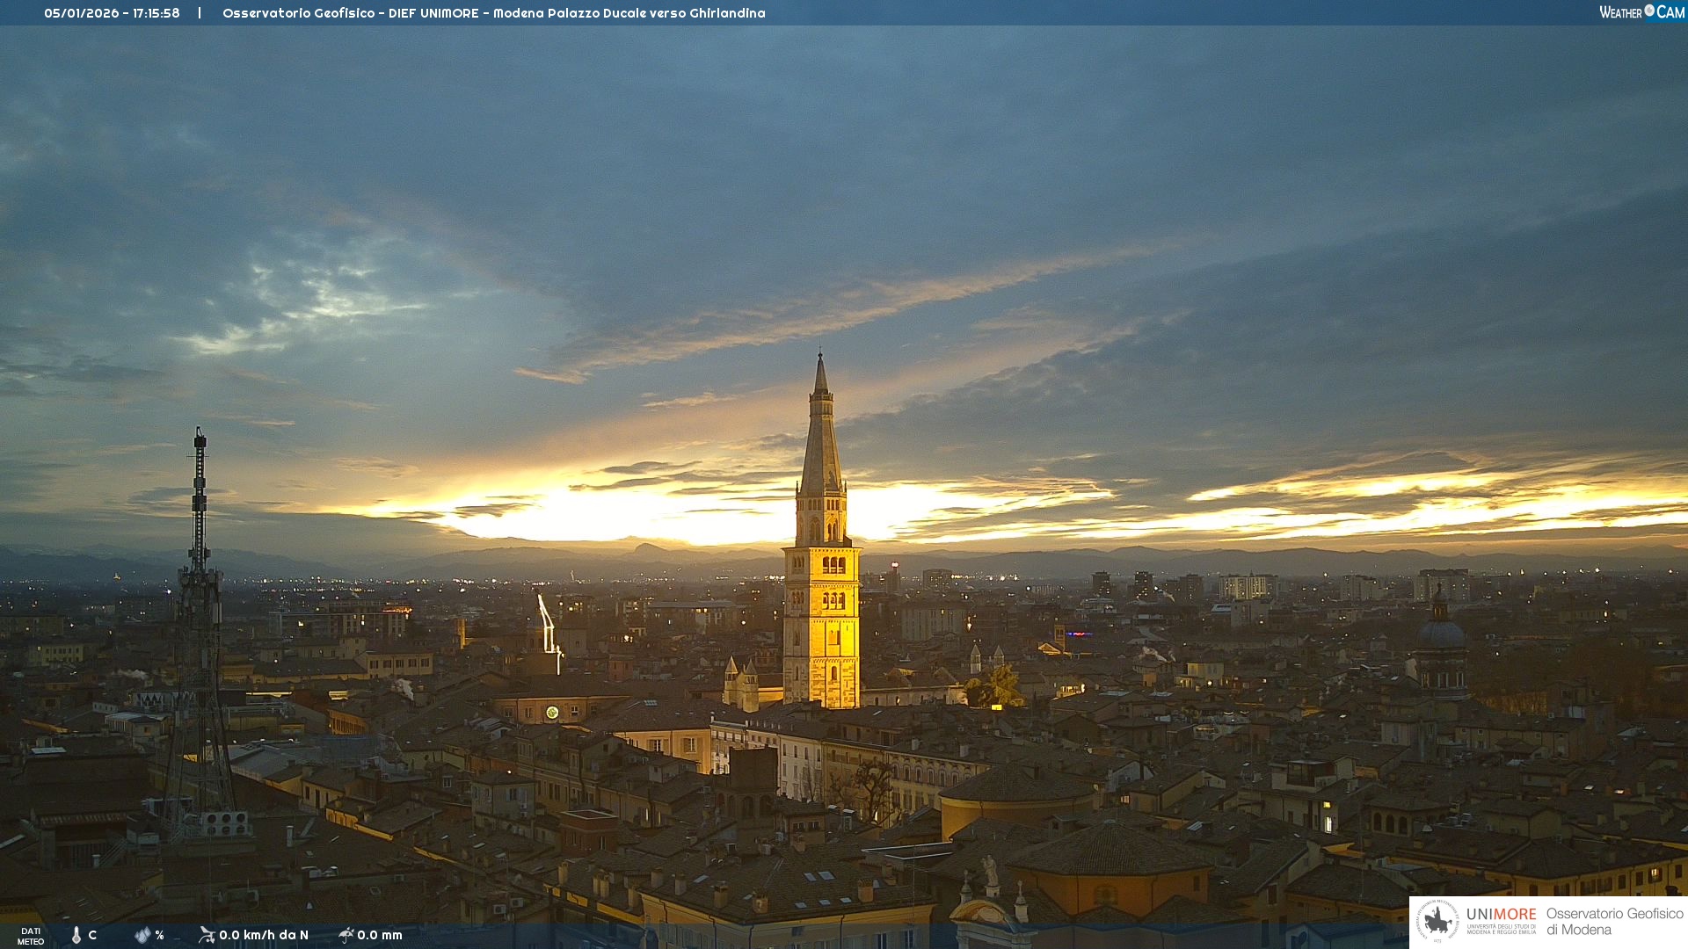Click the WeatherCAM logo

(x=1641, y=12)
